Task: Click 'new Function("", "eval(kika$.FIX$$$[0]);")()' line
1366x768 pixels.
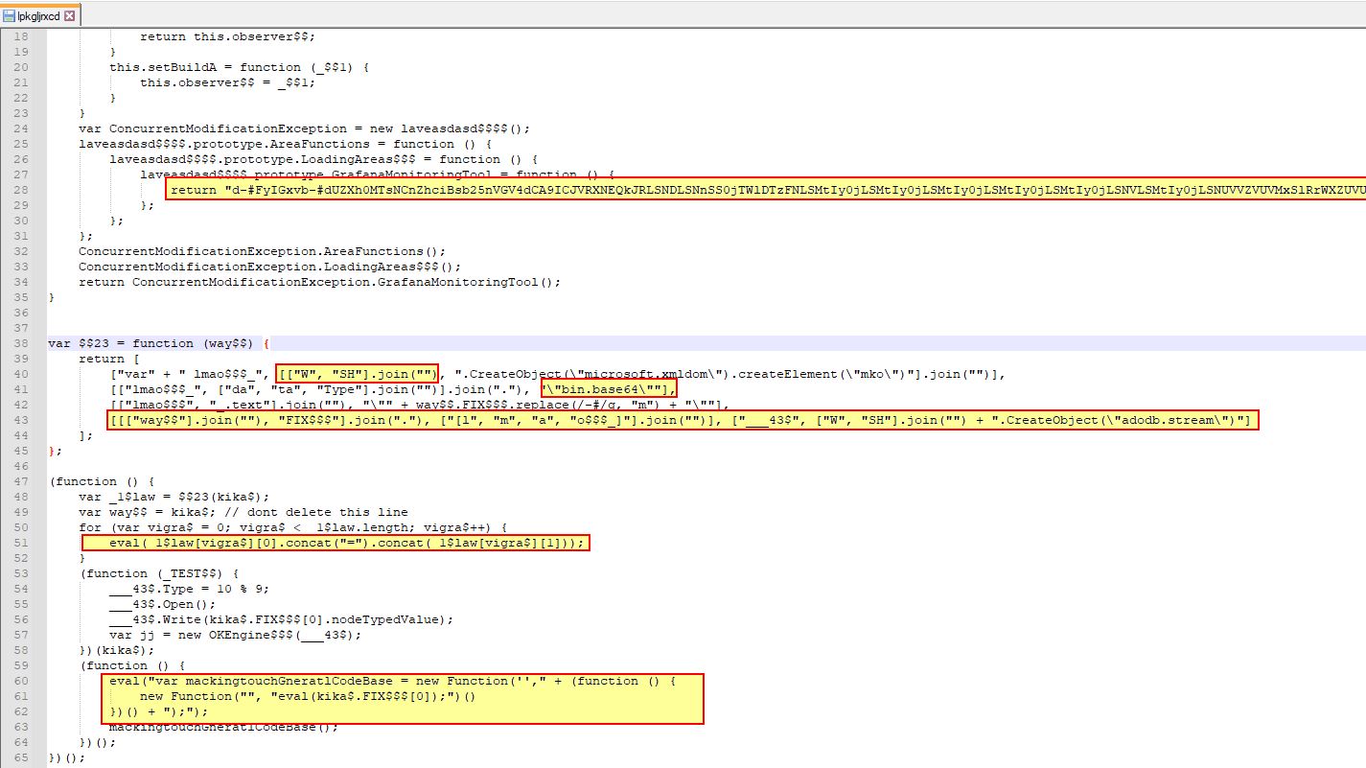Action: coord(308,696)
